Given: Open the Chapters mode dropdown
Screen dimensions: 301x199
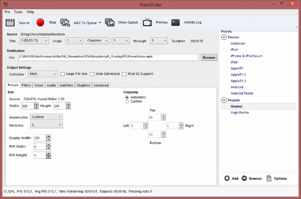Looking at the screenshot, I should coord(98,41).
